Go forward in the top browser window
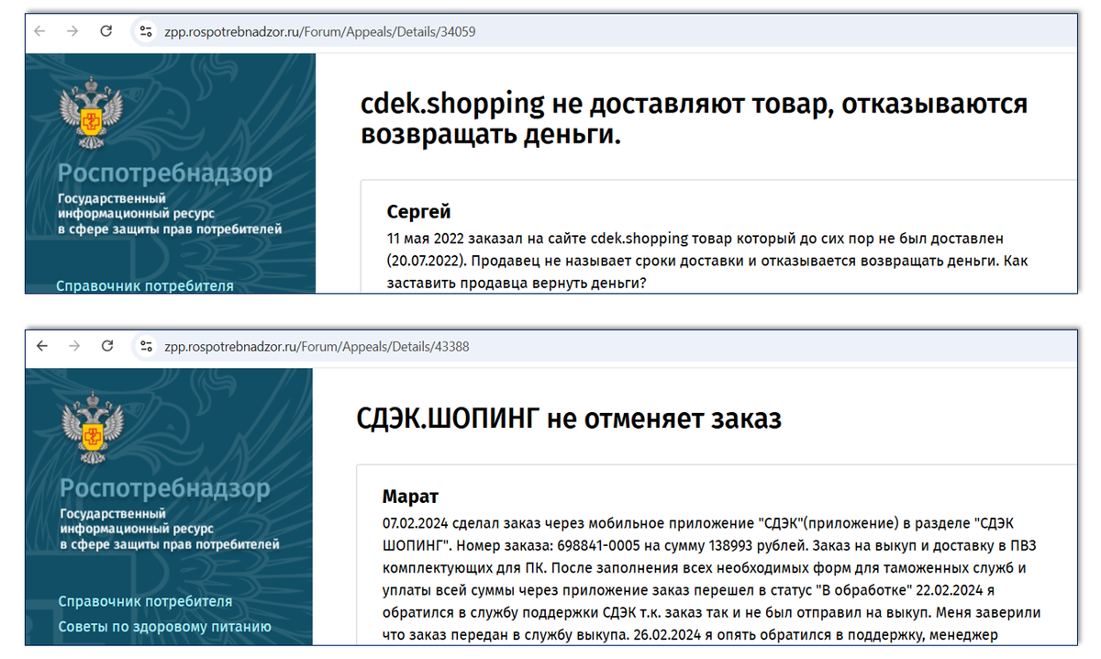Screen dimensions: 1101x659 72,31
